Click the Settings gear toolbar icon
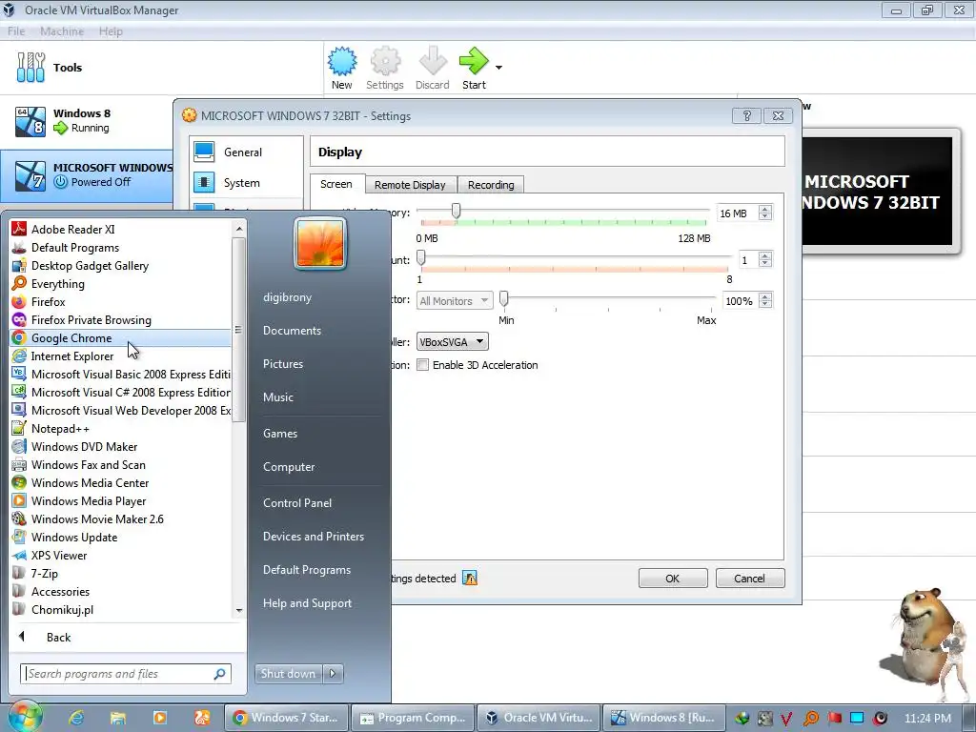Image resolution: width=976 pixels, height=732 pixels. click(385, 61)
